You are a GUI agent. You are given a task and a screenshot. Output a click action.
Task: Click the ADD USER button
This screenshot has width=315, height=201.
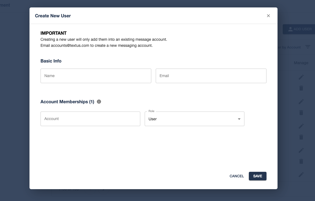tap(300, 29)
